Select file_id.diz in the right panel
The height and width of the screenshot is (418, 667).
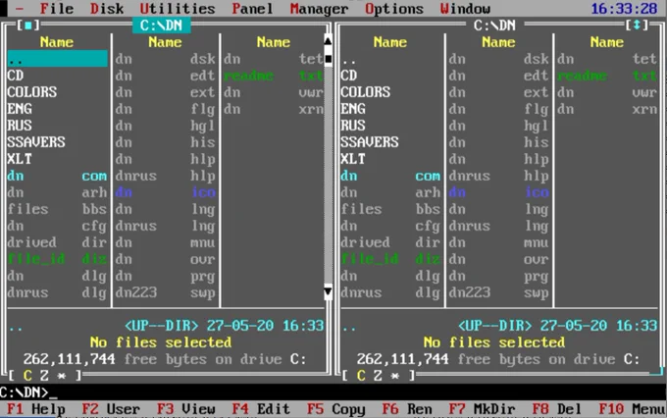390,259
